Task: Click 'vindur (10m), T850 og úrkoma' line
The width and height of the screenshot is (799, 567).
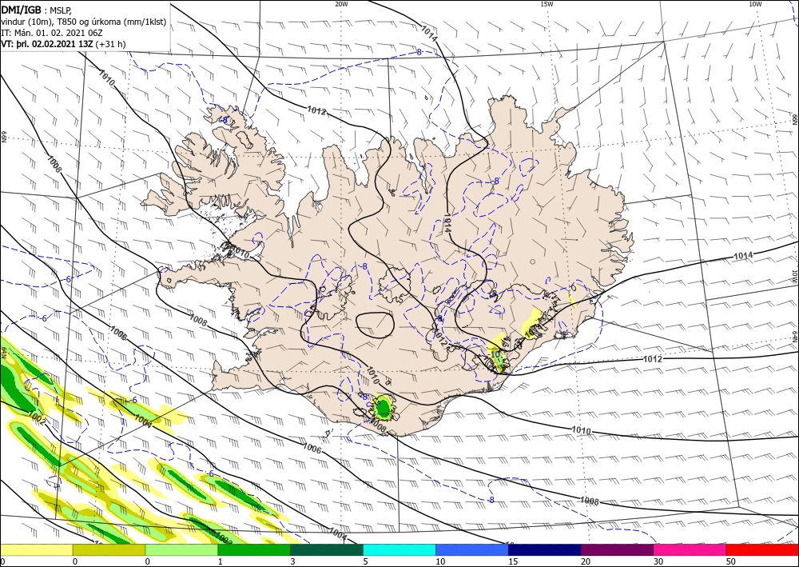Action: (x=84, y=22)
